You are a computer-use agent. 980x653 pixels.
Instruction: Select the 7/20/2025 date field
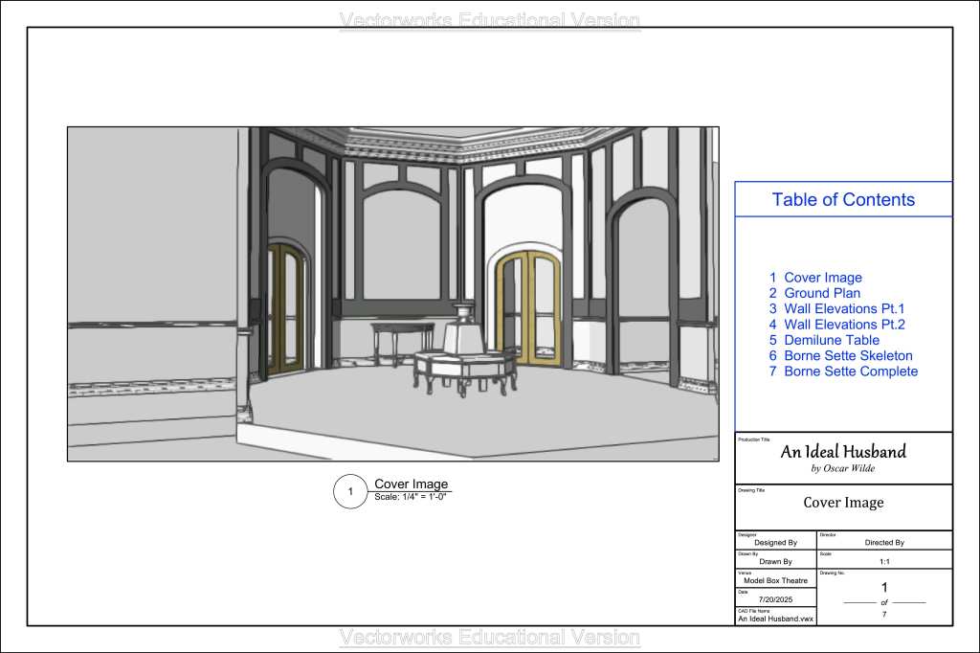pyautogui.click(x=775, y=599)
